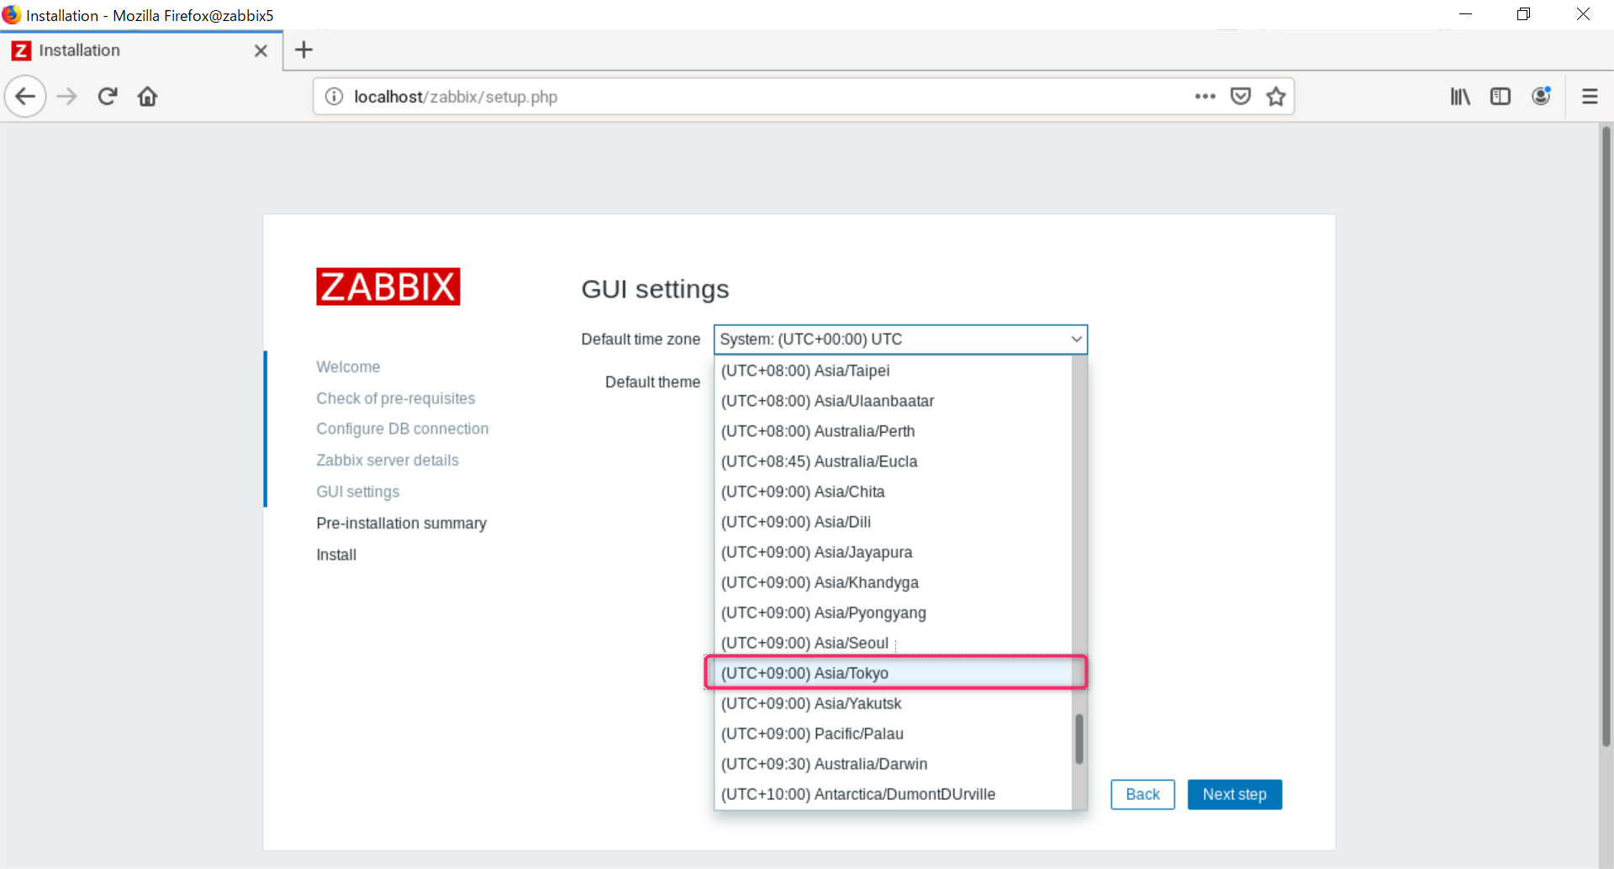
Task: Click Configure DB connection step
Action: [x=403, y=429]
